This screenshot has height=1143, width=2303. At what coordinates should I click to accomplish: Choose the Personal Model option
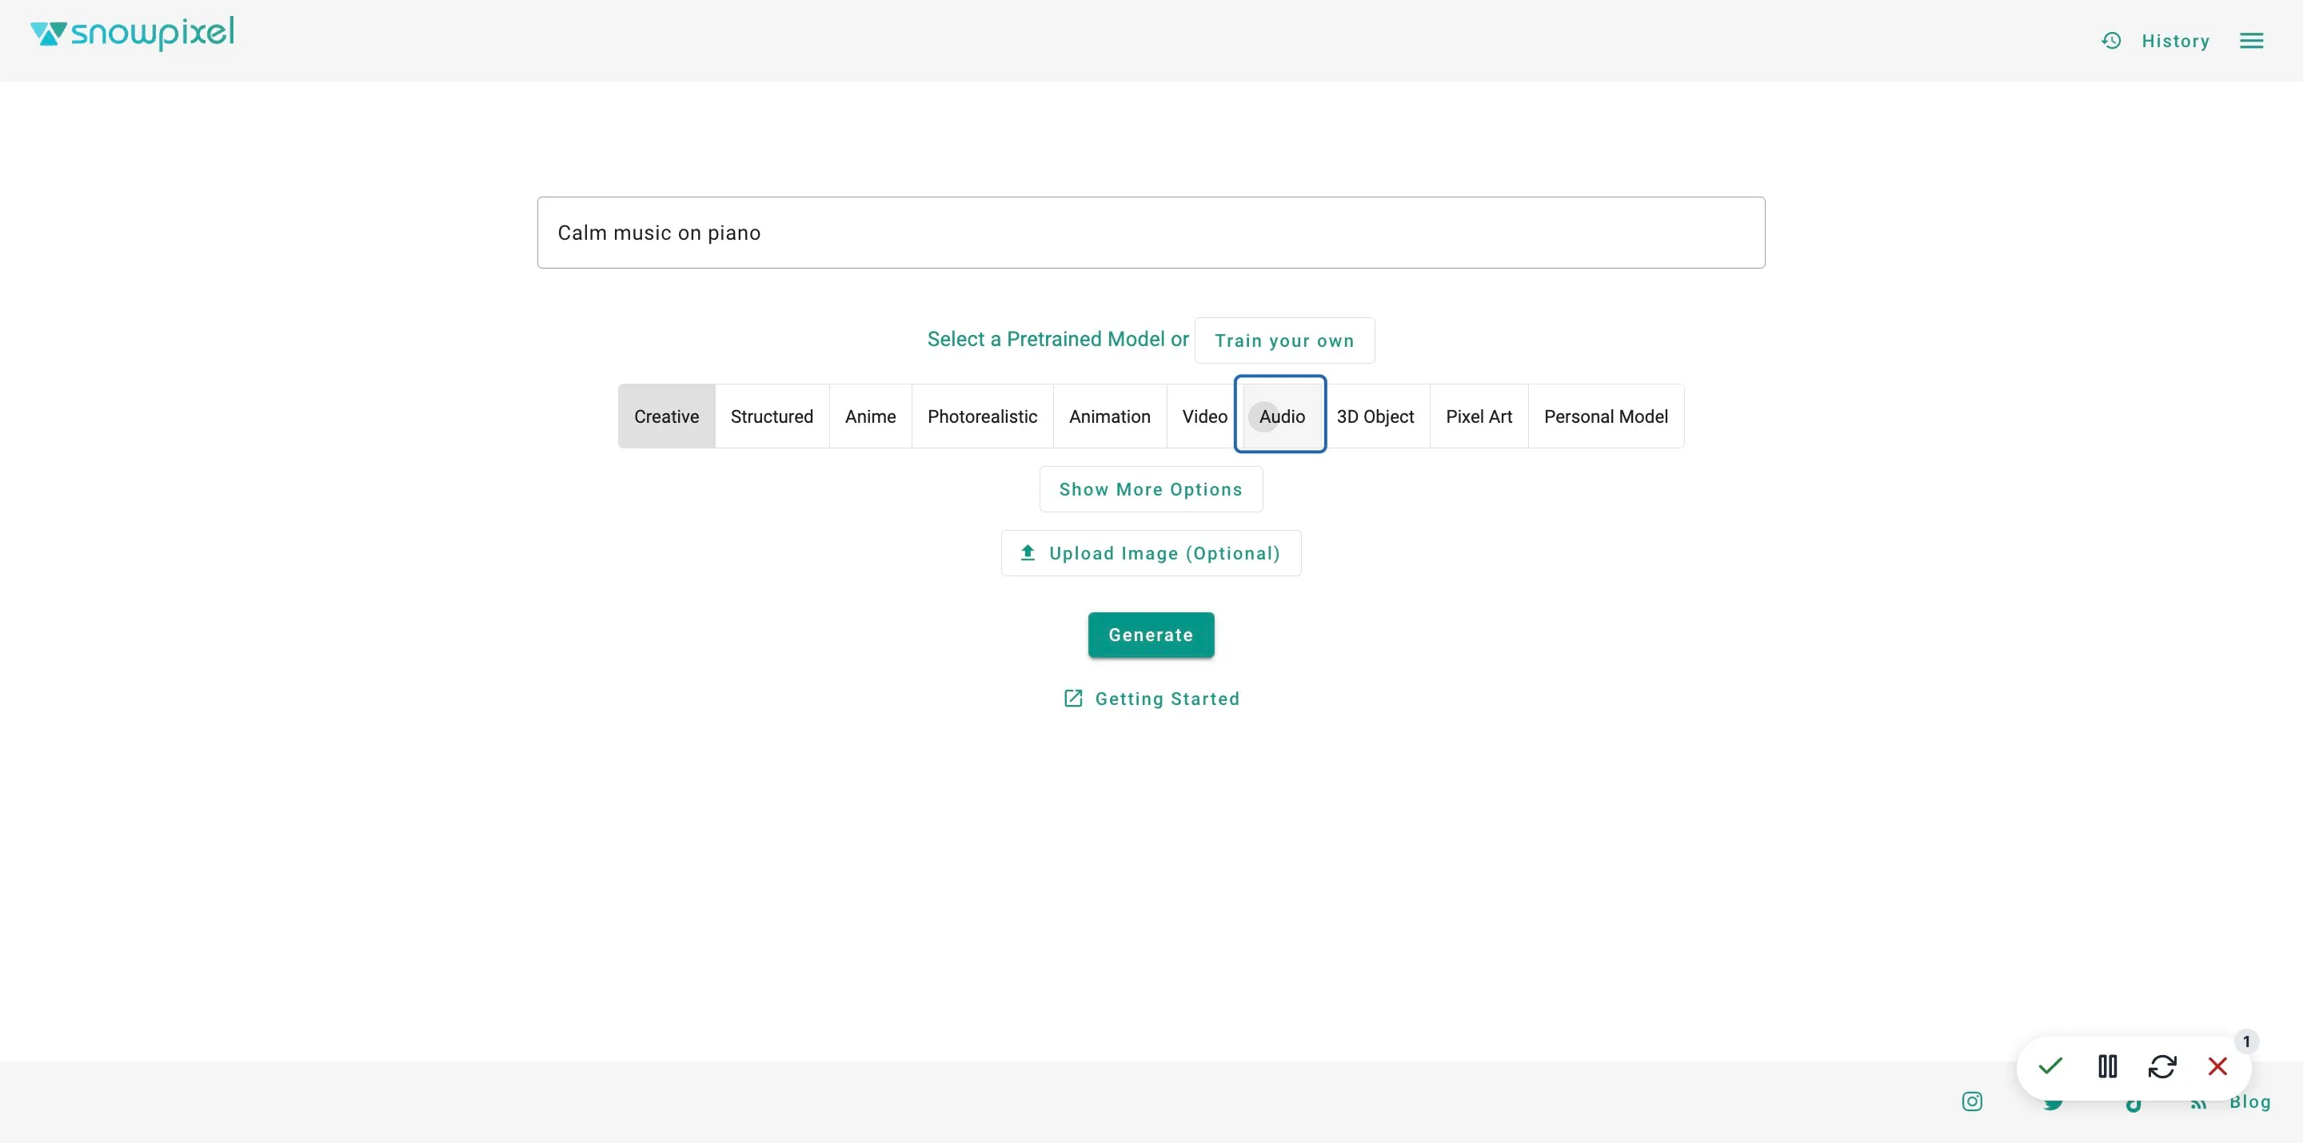(x=1606, y=416)
